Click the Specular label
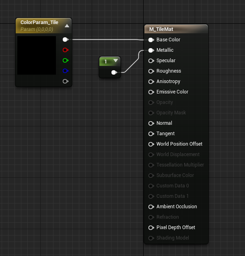The width and height of the screenshot is (245, 256). (x=166, y=61)
